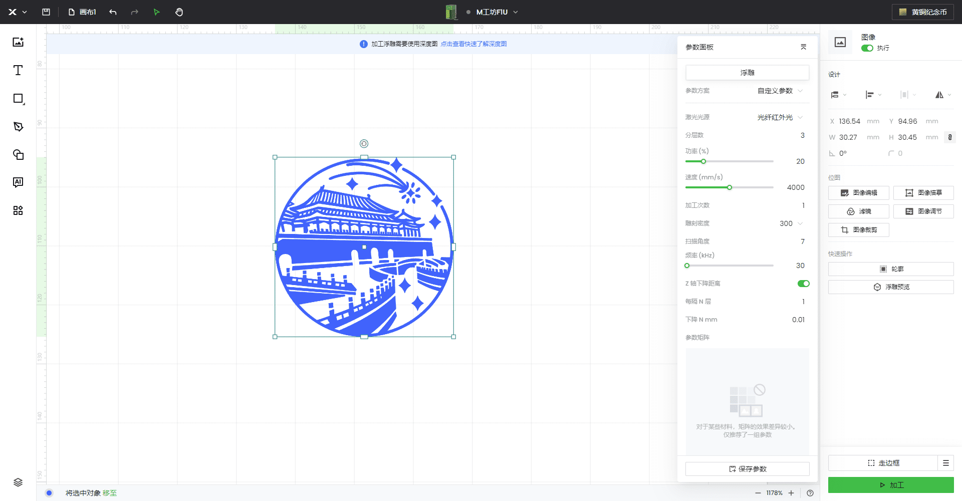Toggle the 执行 switch off
This screenshot has height=501, width=962.
[x=867, y=48]
